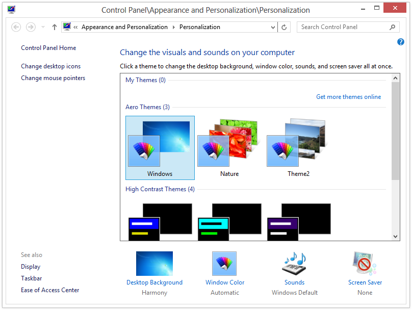Select the blue-titled high contrast theme
This screenshot has width=412, height=310.
coord(160,222)
